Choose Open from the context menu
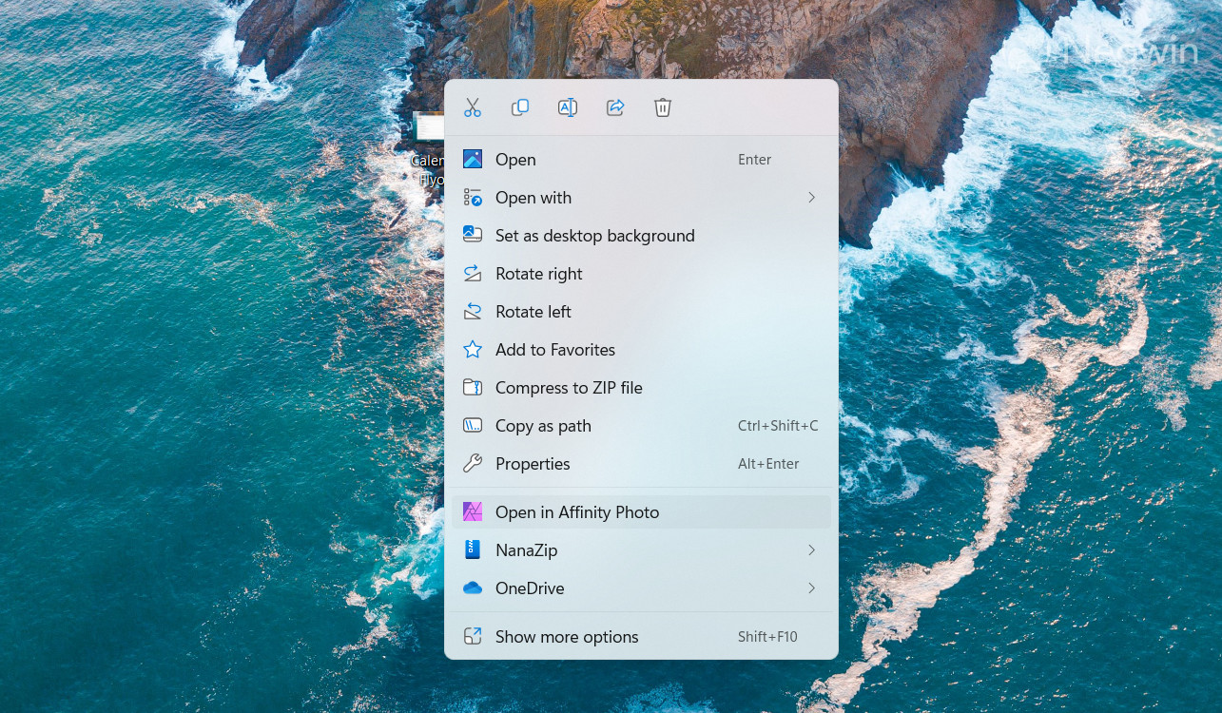 point(641,160)
